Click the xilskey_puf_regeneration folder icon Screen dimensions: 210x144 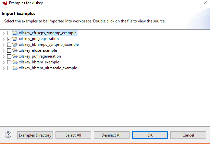[15, 56]
